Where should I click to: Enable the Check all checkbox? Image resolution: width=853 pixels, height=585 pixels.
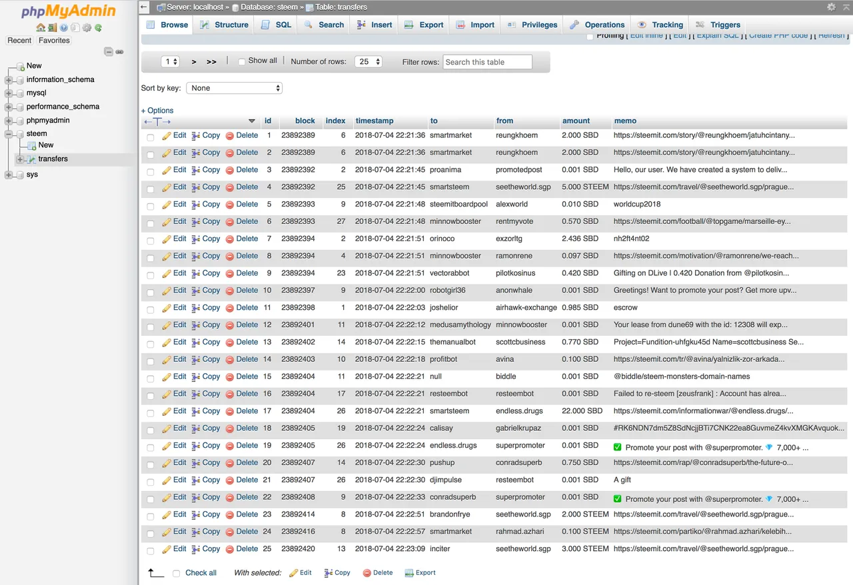[x=176, y=574]
